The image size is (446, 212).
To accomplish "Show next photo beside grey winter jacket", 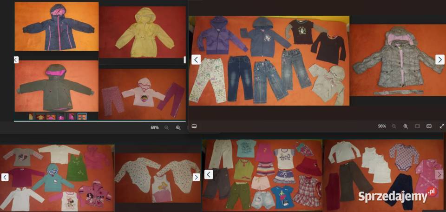I will coord(439,60).
